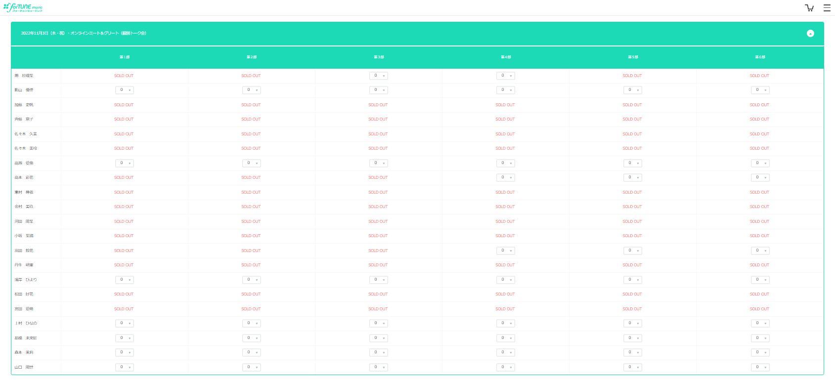Open 濱岸 ひより 第2部 quantity dropdown
Screen dimensions: 835x380
coord(252,280)
